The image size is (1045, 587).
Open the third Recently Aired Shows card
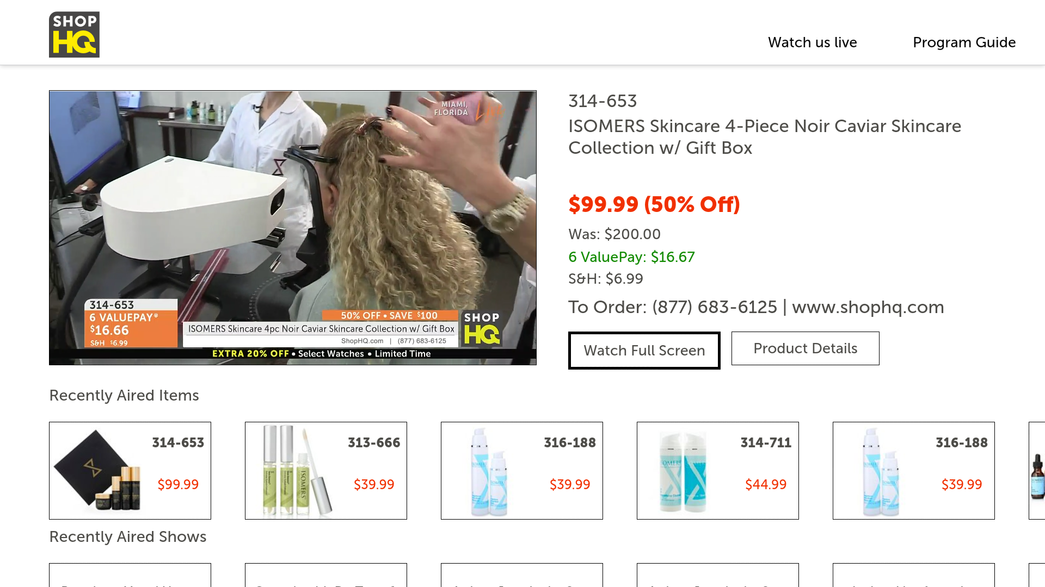[522, 575]
